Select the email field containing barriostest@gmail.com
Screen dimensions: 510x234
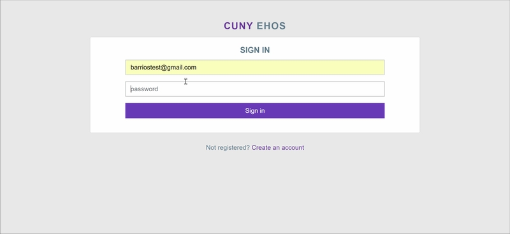click(254, 68)
